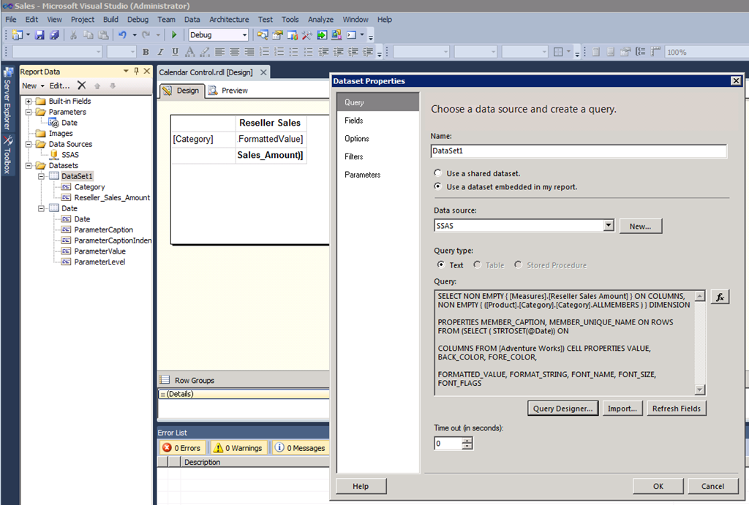Screen dimensions: 749x505
Task: Click the Query Designer button
Action: (563, 409)
